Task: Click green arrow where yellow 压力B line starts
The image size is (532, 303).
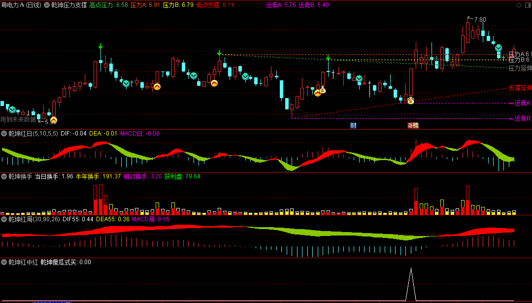Action: (x=328, y=58)
